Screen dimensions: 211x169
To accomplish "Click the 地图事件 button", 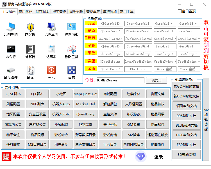I will 158,144.
